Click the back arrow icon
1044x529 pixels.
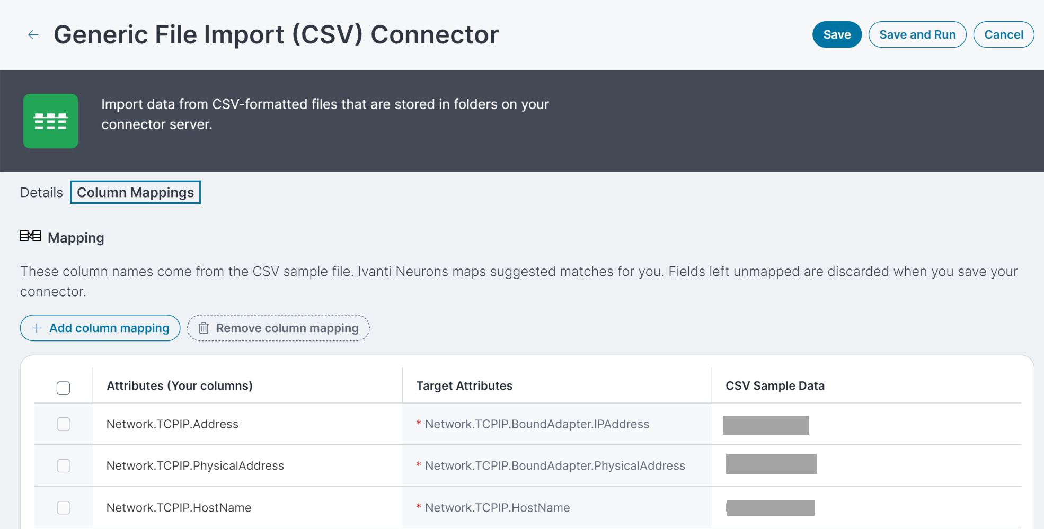coord(33,35)
